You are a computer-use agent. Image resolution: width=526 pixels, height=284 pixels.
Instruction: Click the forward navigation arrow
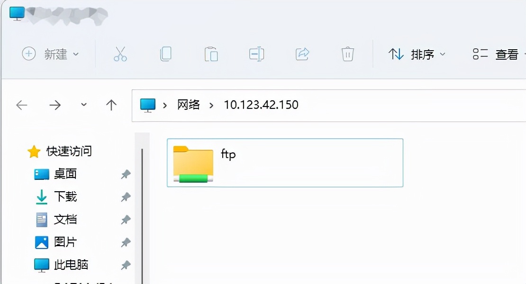click(55, 105)
